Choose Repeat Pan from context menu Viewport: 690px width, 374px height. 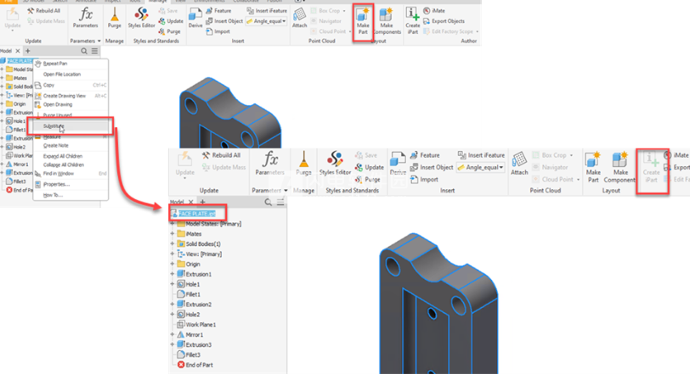coord(71,64)
